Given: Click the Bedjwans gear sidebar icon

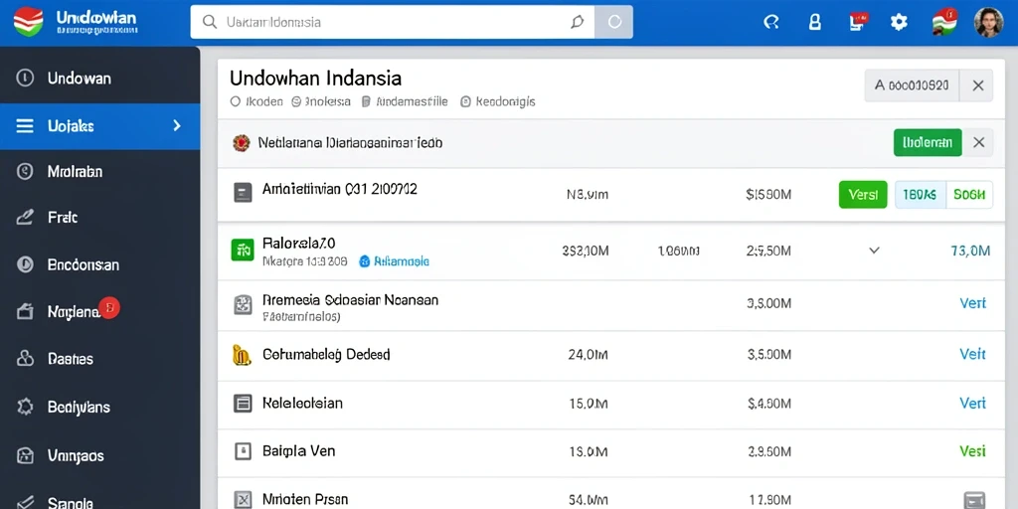Looking at the screenshot, I should [x=25, y=407].
